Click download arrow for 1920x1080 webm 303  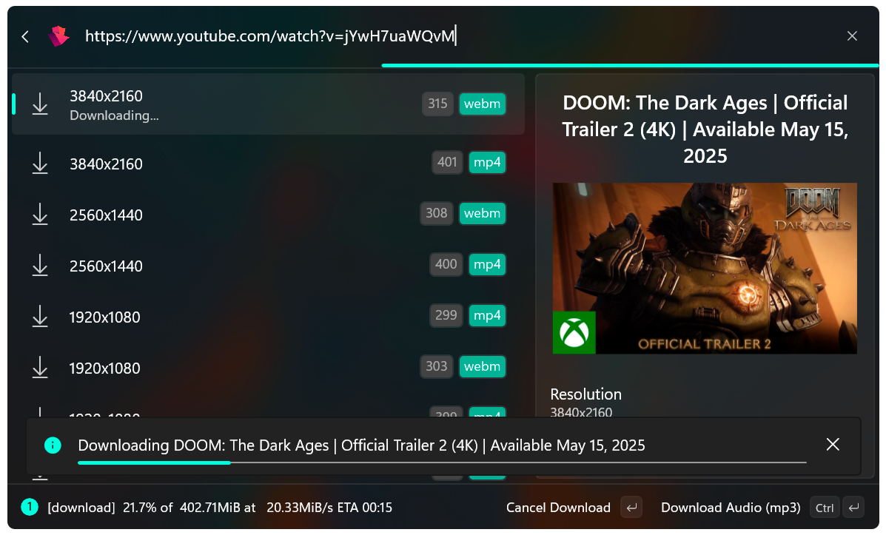(39, 367)
